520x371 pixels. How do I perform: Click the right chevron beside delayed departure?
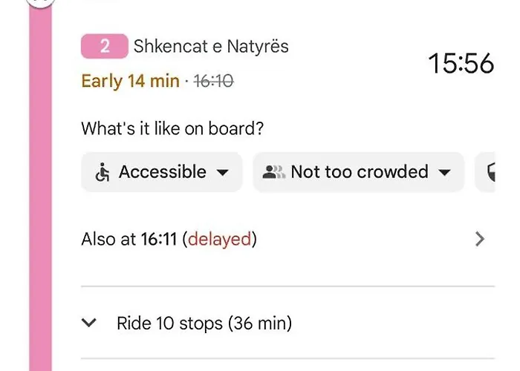pyautogui.click(x=480, y=239)
